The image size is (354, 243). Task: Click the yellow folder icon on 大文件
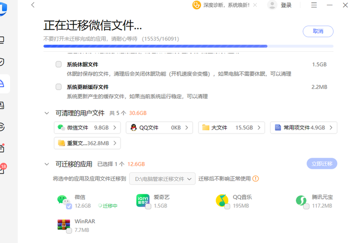point(206,127)
